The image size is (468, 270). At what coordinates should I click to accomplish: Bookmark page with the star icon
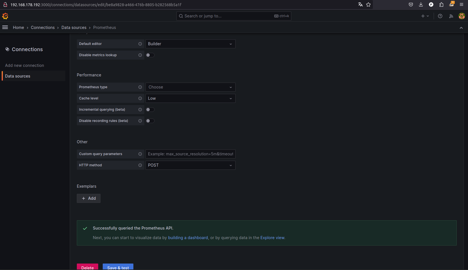click(x=368, y=4)
